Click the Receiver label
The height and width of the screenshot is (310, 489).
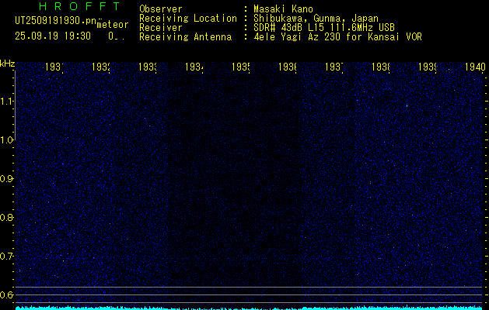pyautogui.click(x=161, y=28)
